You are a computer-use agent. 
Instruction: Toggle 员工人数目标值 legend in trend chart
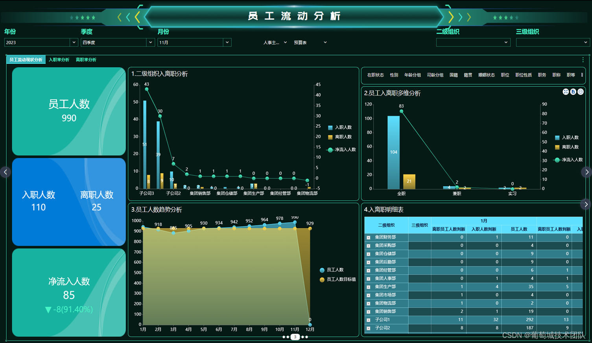(338, 279)
